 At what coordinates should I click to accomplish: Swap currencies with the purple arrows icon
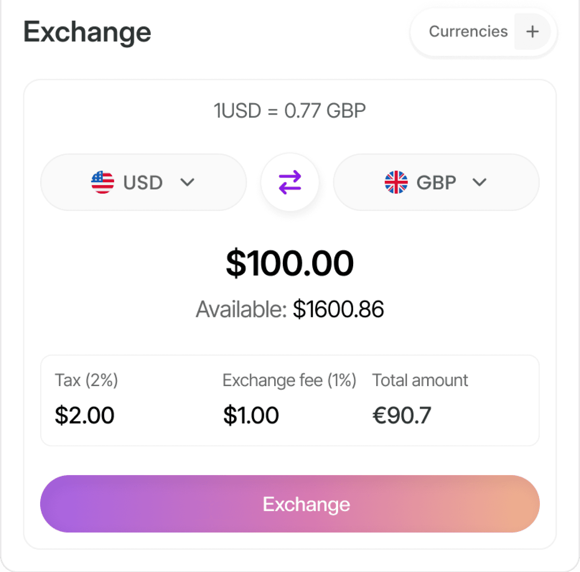(x=290, y=182)
